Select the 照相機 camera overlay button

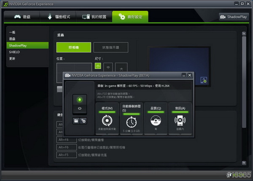[73, 47]
